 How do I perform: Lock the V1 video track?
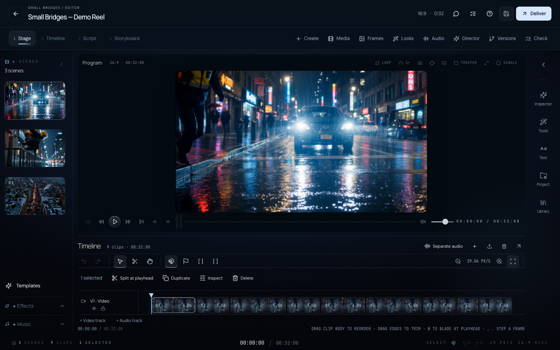(x=103, y=308)
